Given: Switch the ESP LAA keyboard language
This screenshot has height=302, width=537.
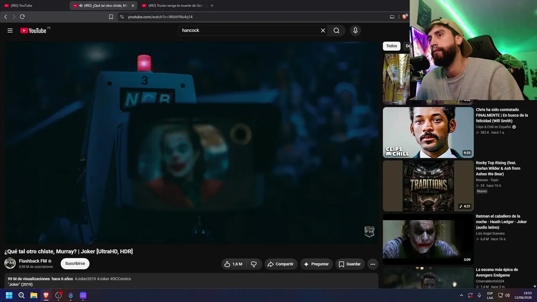Looking at the screenshot, I should point(490,295).
